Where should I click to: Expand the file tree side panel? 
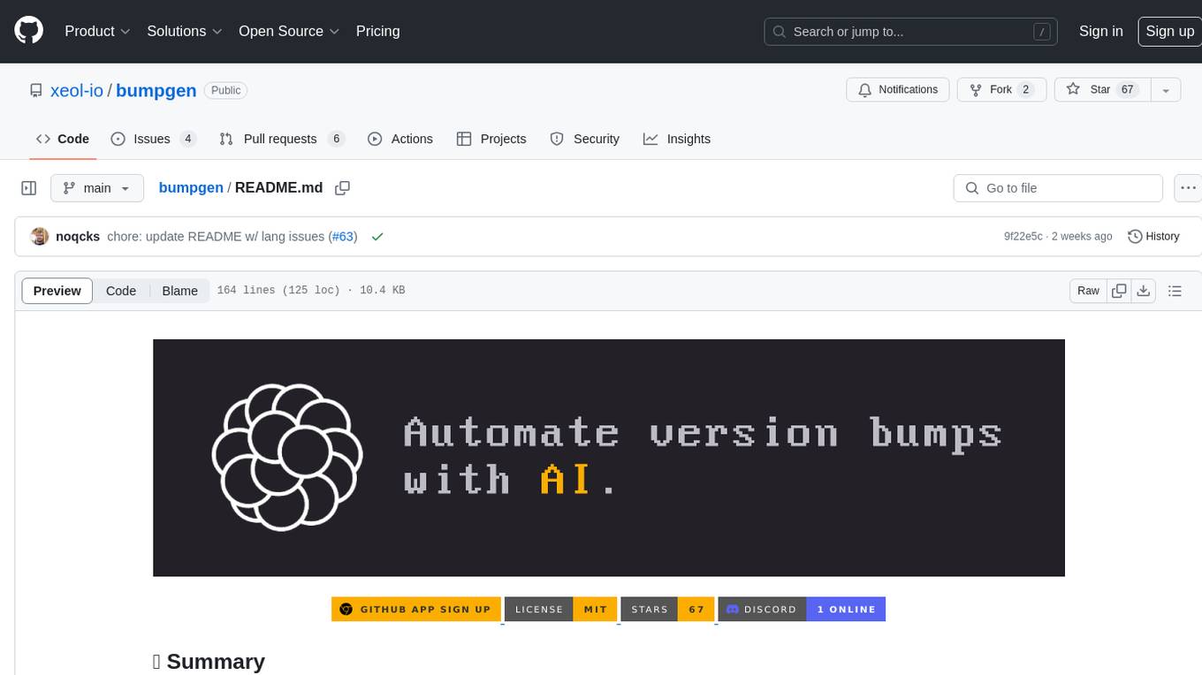pyautogui.click(x=29, y=188)
